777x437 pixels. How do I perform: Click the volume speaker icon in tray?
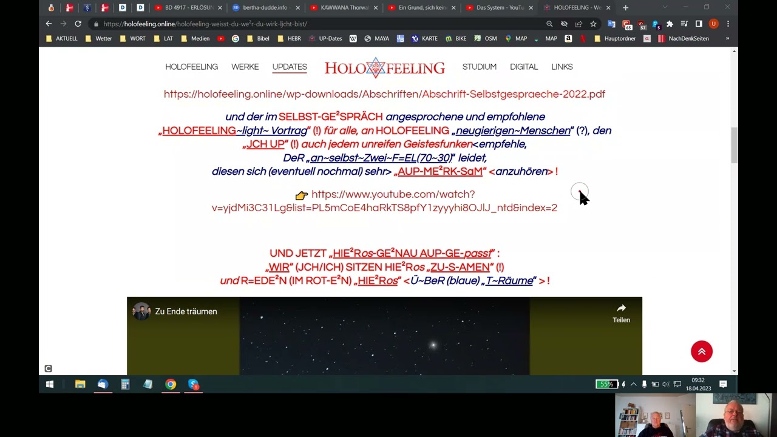[x=666, y=384]
